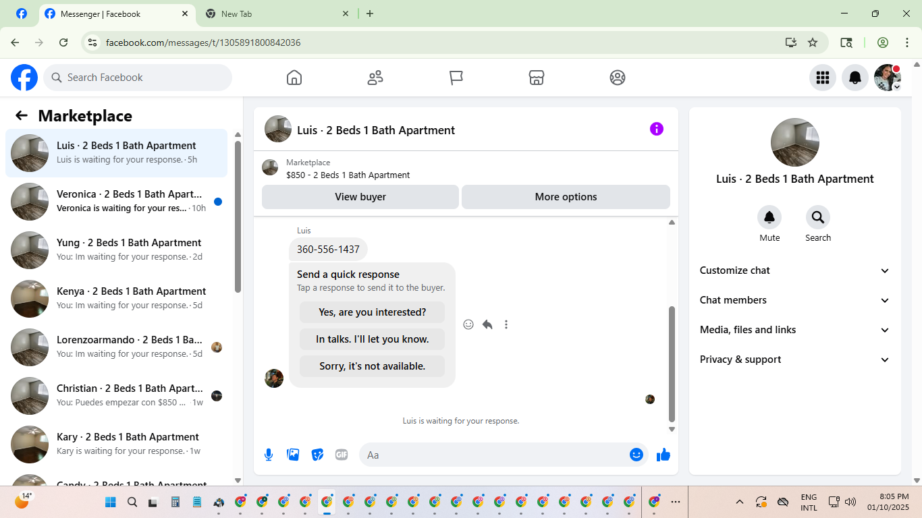Image resolution: width=922 pixels, height=518 pixels.
Task: Expand the Customize chat section
Action: (795, 270)
